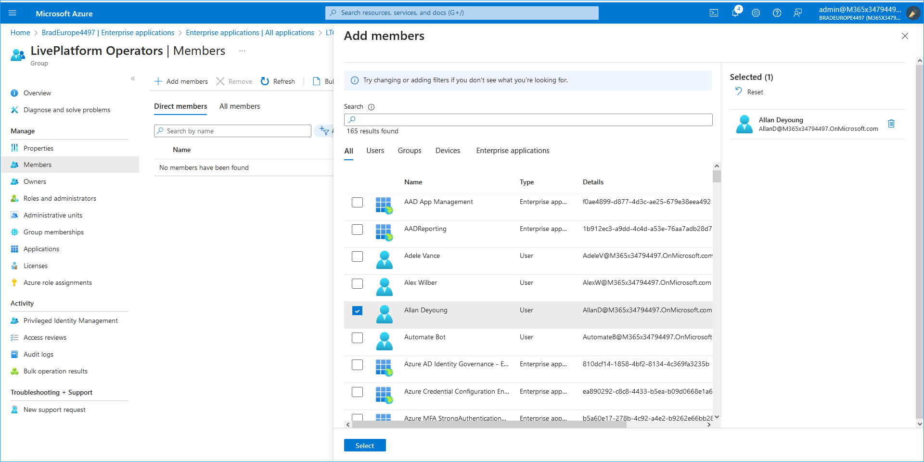Check the Automate Bot checkbox
This screenshot has height=462, width=924.
pyautogui.click(x=357, y=338)
